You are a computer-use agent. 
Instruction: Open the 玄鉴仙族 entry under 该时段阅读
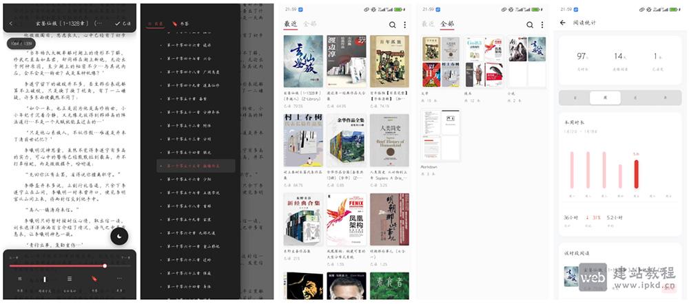(619, 276)
